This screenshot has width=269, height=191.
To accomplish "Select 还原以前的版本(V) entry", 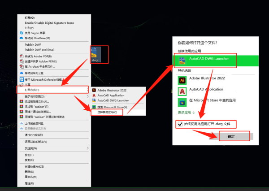I will tap(36, 142).
